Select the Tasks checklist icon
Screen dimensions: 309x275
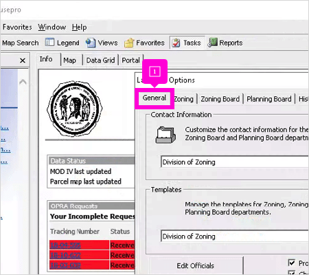pyautogui.click(x=176, y=43)
